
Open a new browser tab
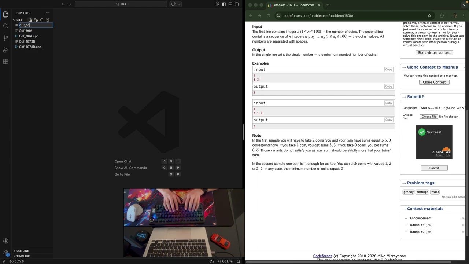pos(328,5)
